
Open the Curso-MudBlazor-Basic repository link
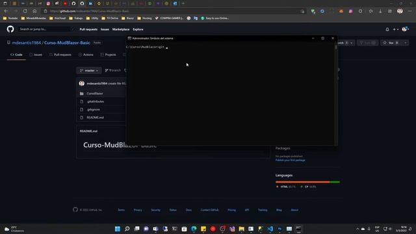pyautogui.click(x=67, y=43)
